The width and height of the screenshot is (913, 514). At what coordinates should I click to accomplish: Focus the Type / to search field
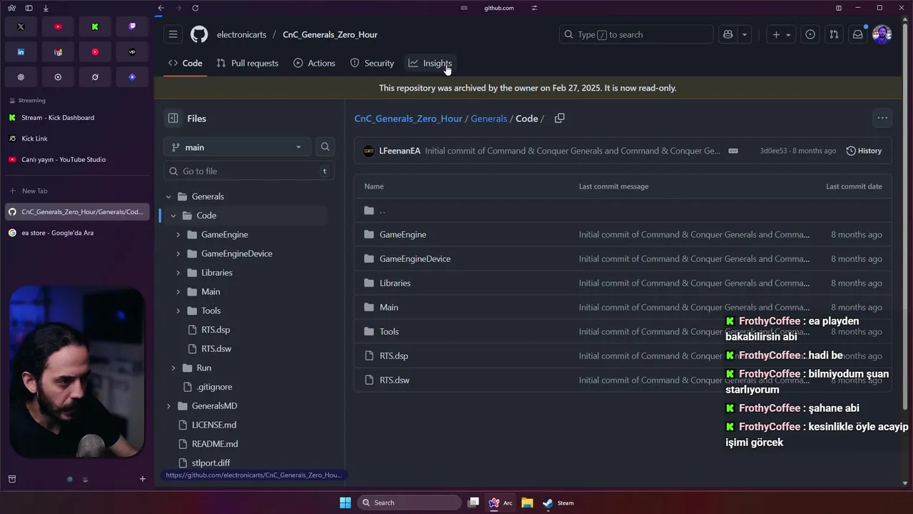(636, 34)
